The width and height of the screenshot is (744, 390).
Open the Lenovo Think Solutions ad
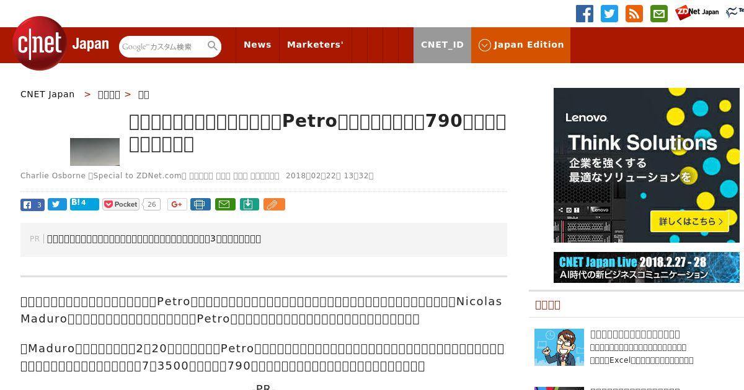click(x=647, y=165)
